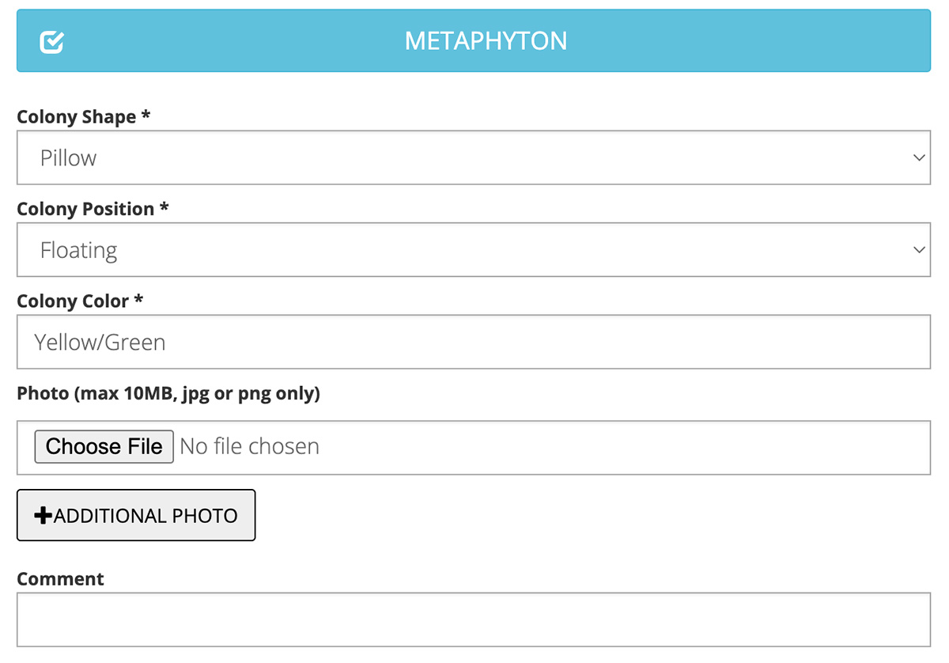Image resolution: width=949 pixels, height=663 pixels.
Task: Focus the Comment text box
Action: click(473, 619)
